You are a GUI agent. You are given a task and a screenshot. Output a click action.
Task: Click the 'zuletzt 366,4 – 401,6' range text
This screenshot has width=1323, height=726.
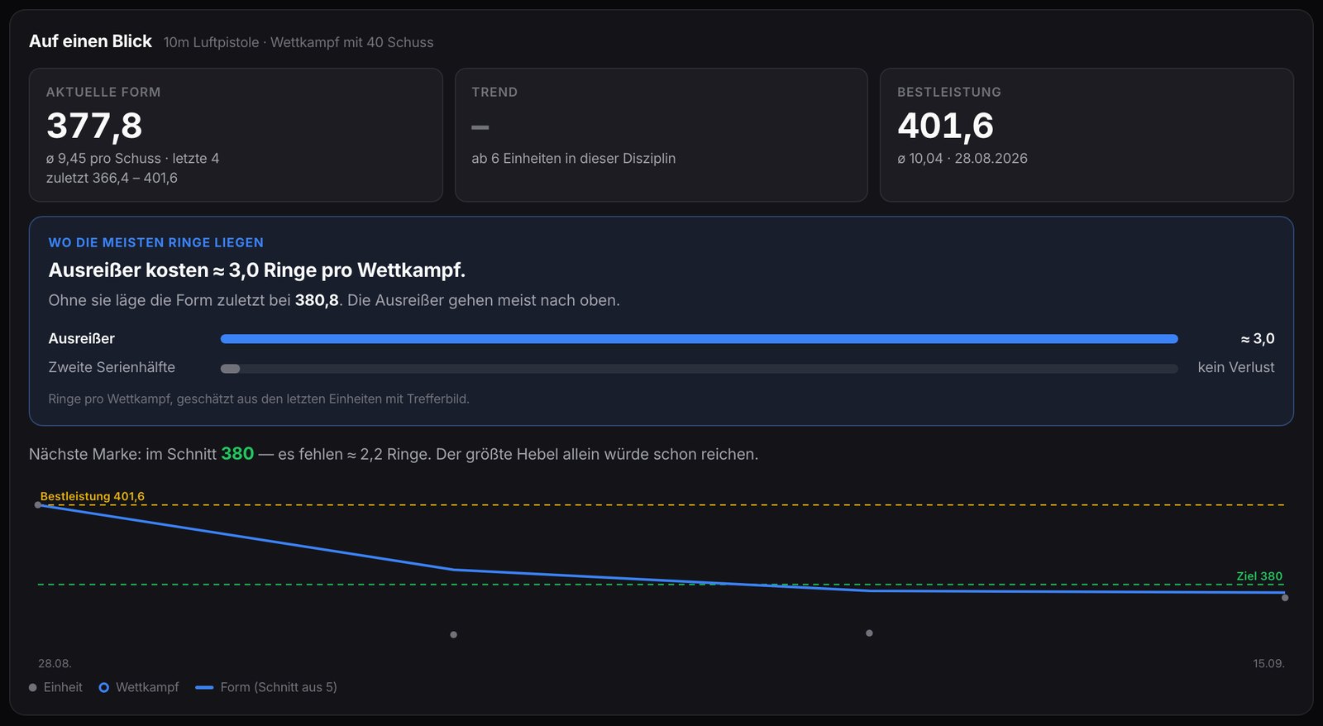[x=112, y=179]
